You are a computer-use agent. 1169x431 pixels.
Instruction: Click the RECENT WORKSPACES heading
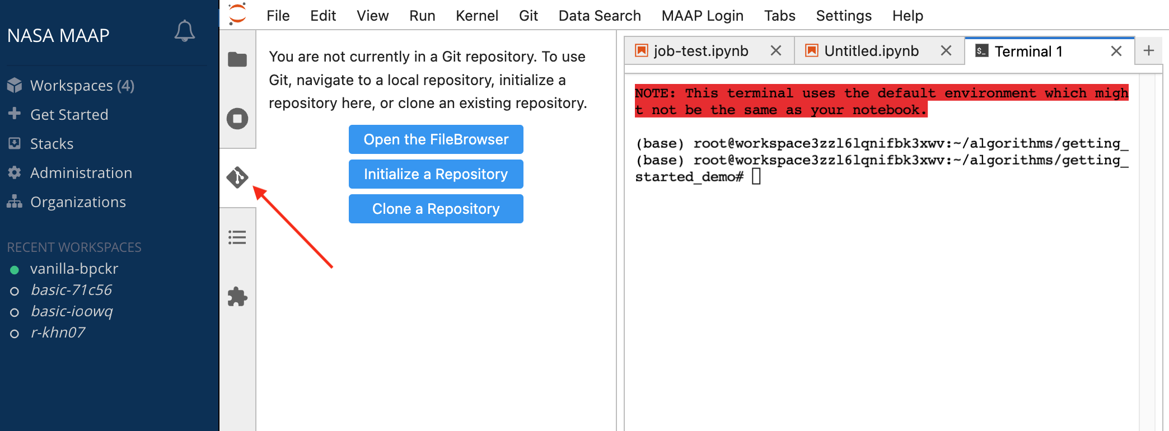point(74,247)
